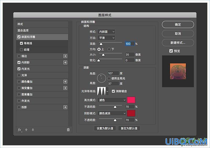Click the plus icon beside 投影
210x148 pixels.
point(65,107)
